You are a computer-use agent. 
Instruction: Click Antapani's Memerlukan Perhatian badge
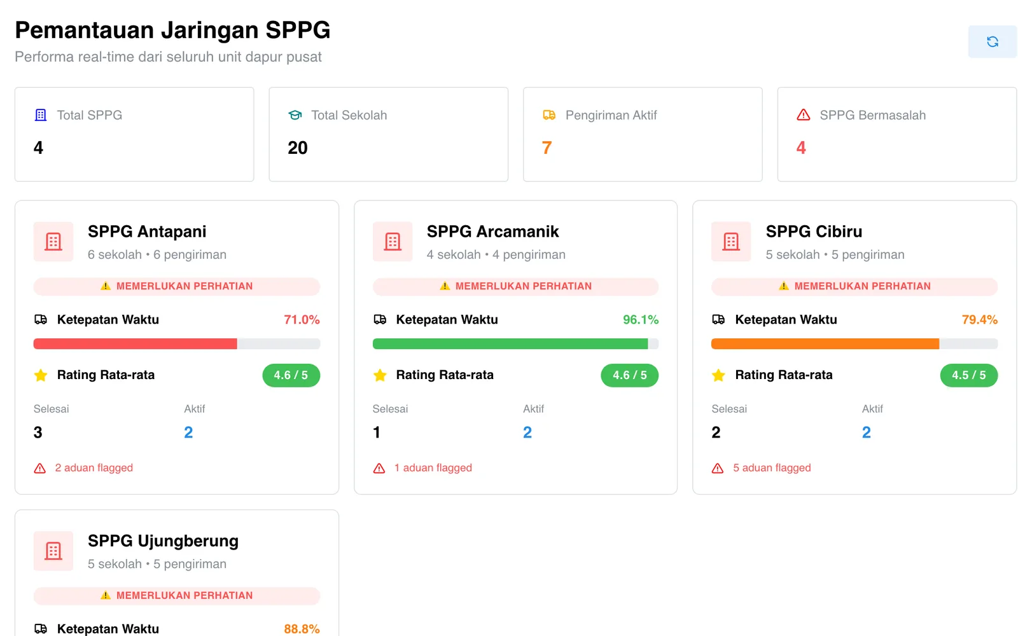point(177,286)
